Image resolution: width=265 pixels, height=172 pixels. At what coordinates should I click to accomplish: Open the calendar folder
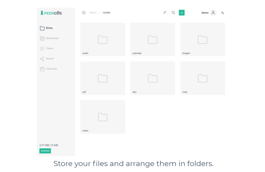click(x=152, y=39)
